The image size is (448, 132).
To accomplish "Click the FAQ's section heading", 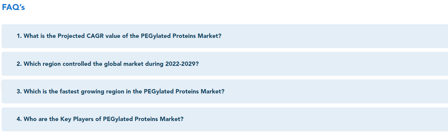I will (x=13, y=7).
